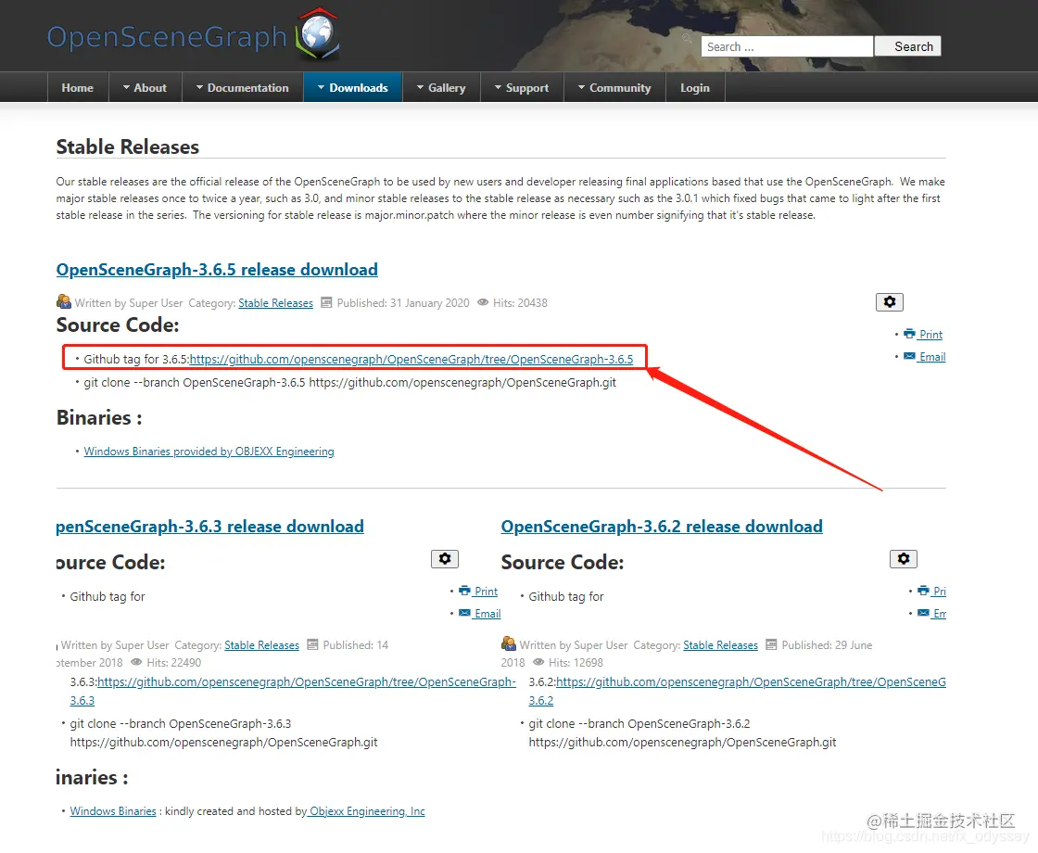Open Stable Releases category link for 3.6.5

[x=275, y=302]
